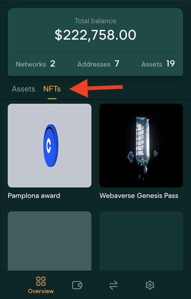Viewport: 191px width, 299px height.
Task: Select the NFTs tab
Action: (52, 89)
